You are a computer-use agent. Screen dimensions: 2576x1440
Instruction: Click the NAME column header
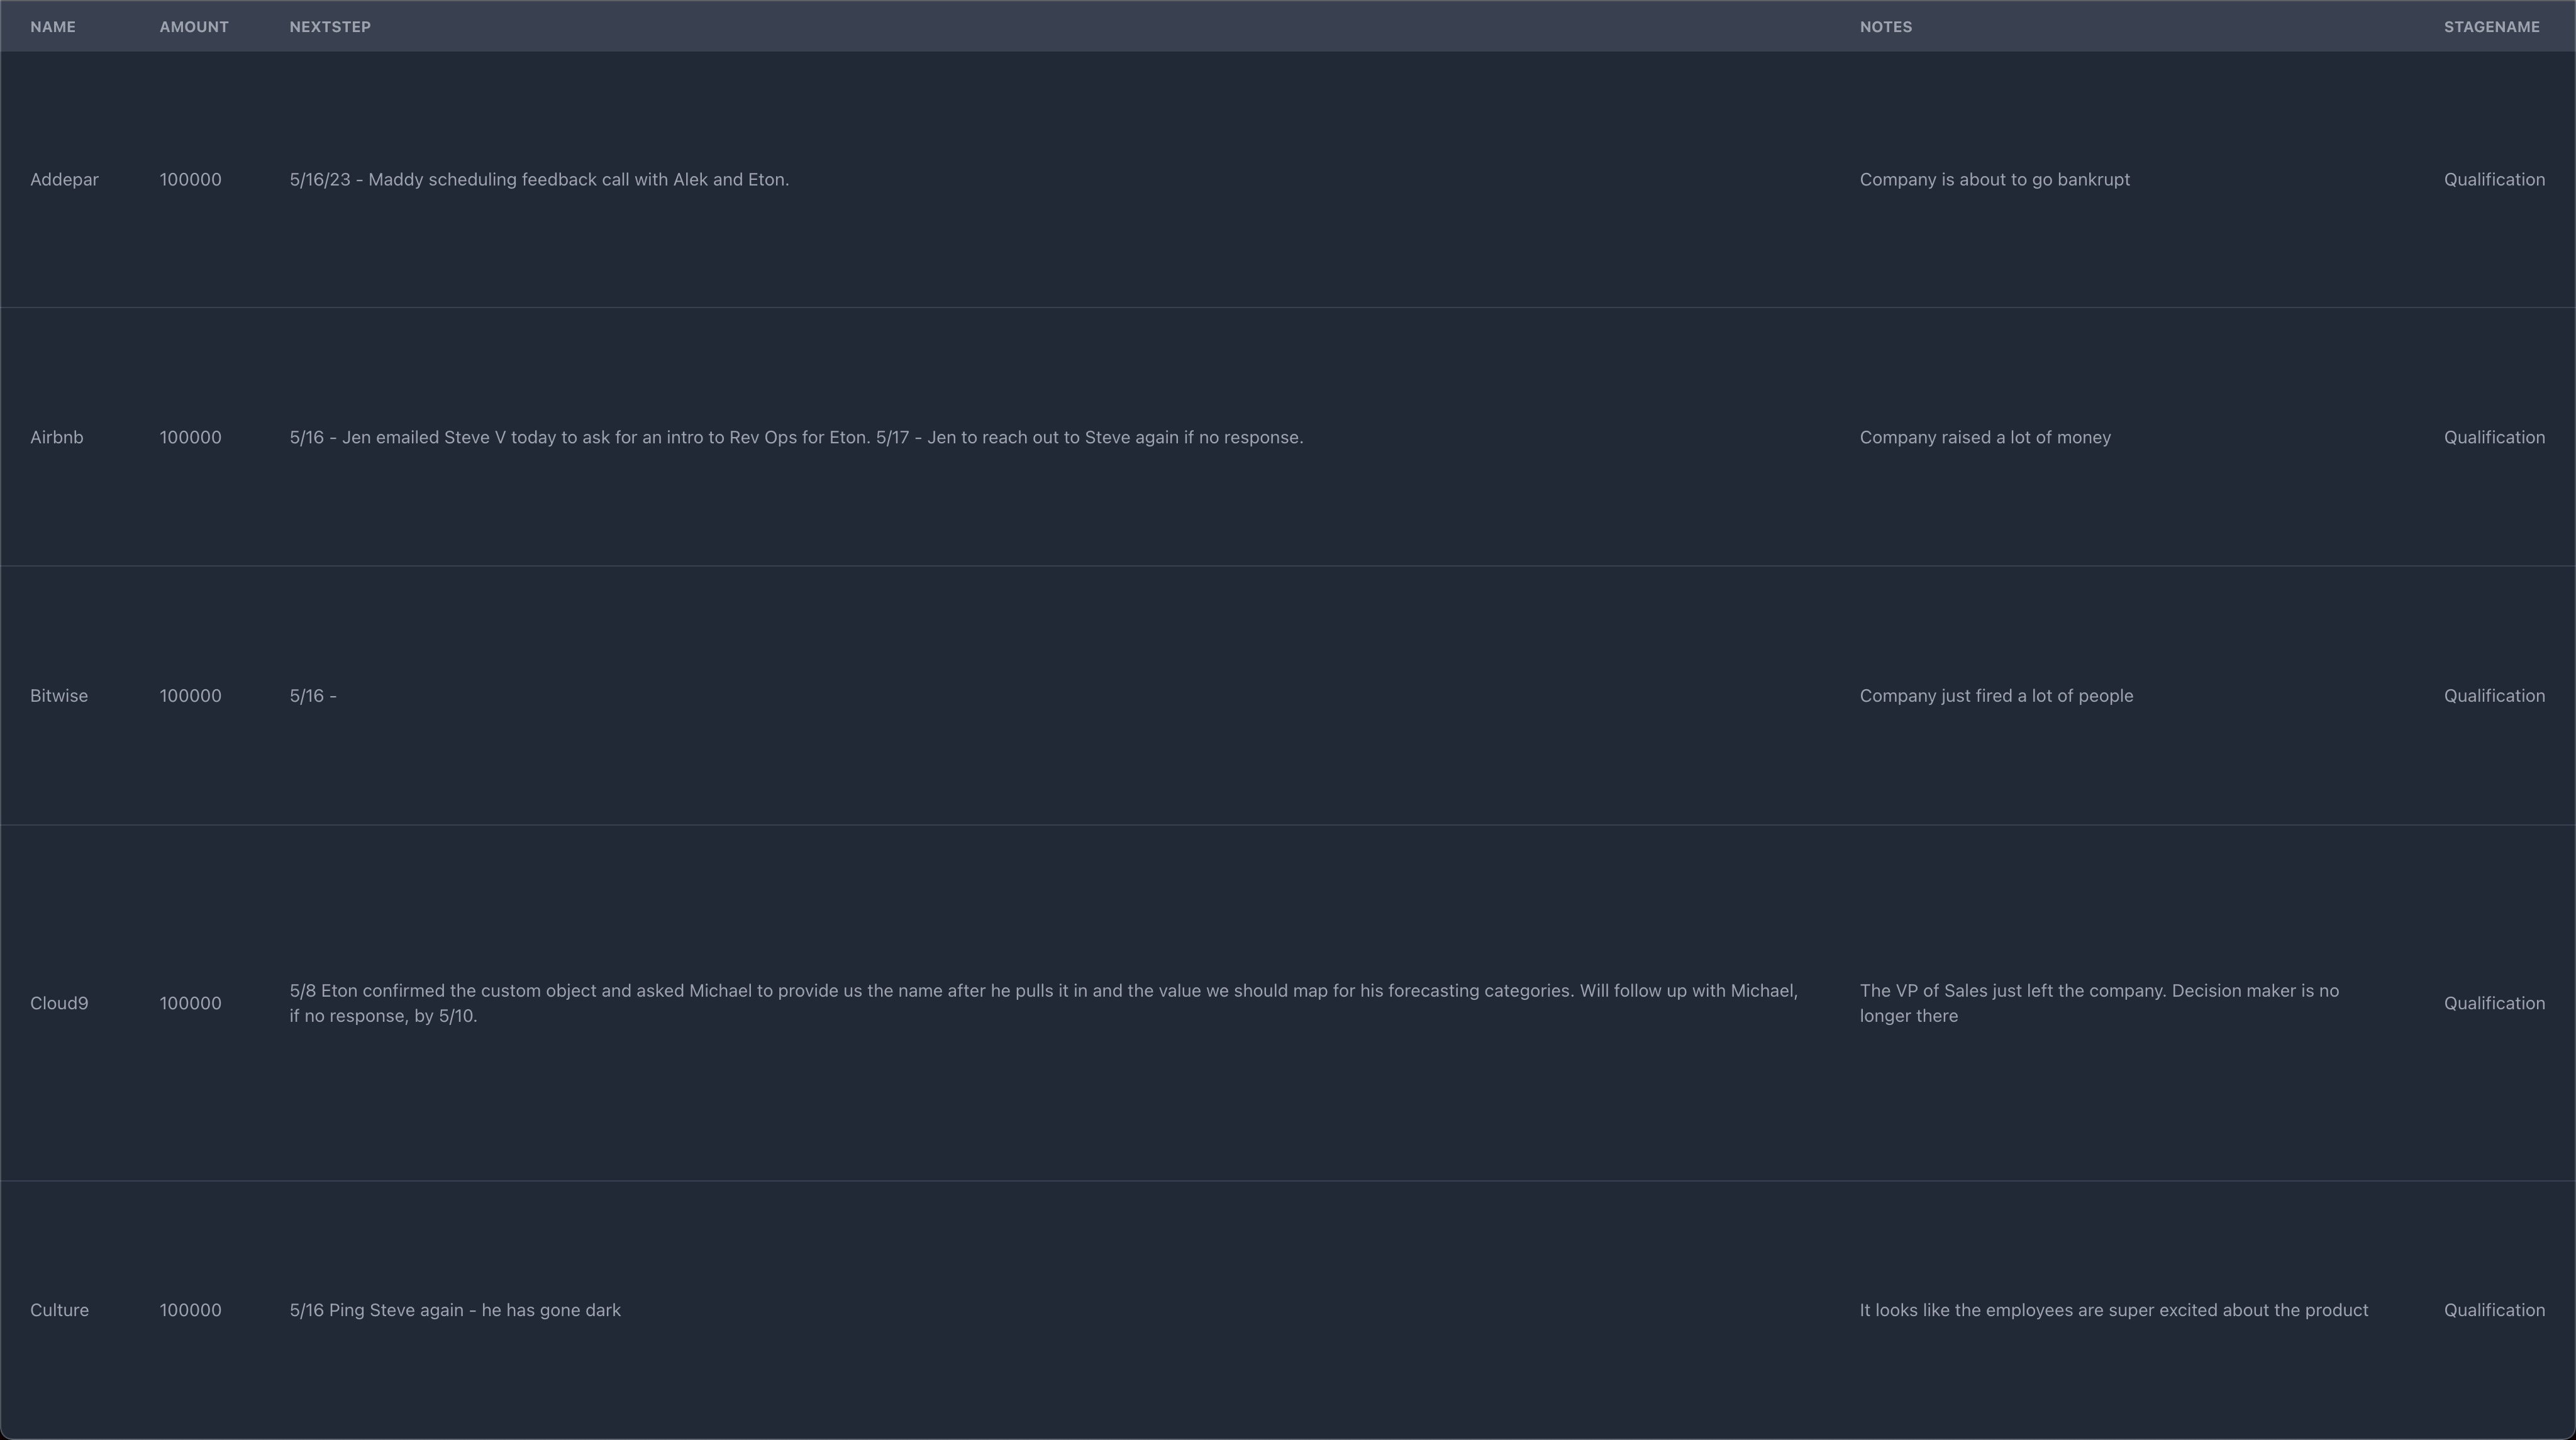(x=53, y=27)
